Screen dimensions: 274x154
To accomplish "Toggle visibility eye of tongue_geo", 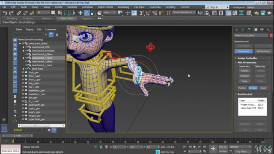I will [x=23, y=115].
